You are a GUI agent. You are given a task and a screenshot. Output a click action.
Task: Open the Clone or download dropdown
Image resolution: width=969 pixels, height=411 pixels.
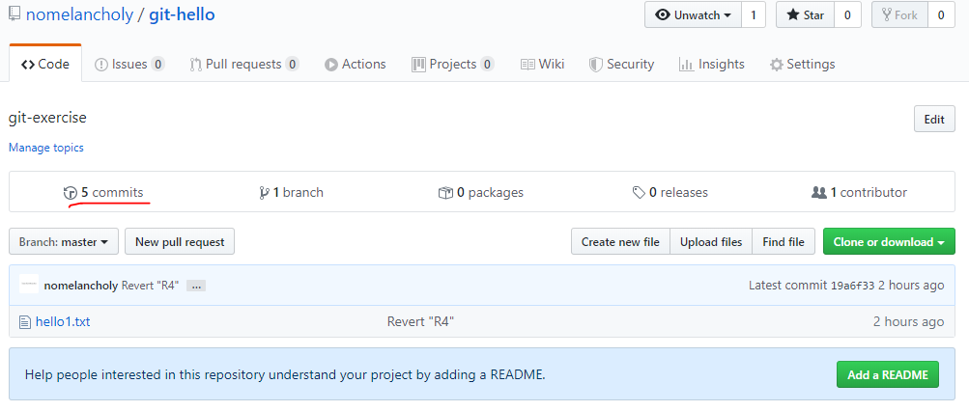point(889,242)
